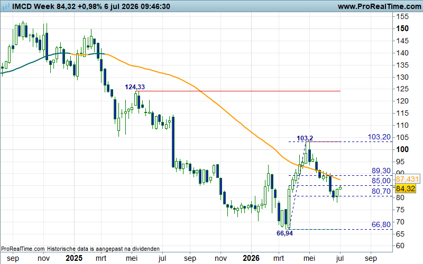
Task: Select the 89,30 retracement level label
Action: 381,171
